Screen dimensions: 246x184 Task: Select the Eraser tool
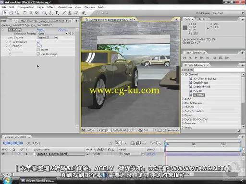76,13
